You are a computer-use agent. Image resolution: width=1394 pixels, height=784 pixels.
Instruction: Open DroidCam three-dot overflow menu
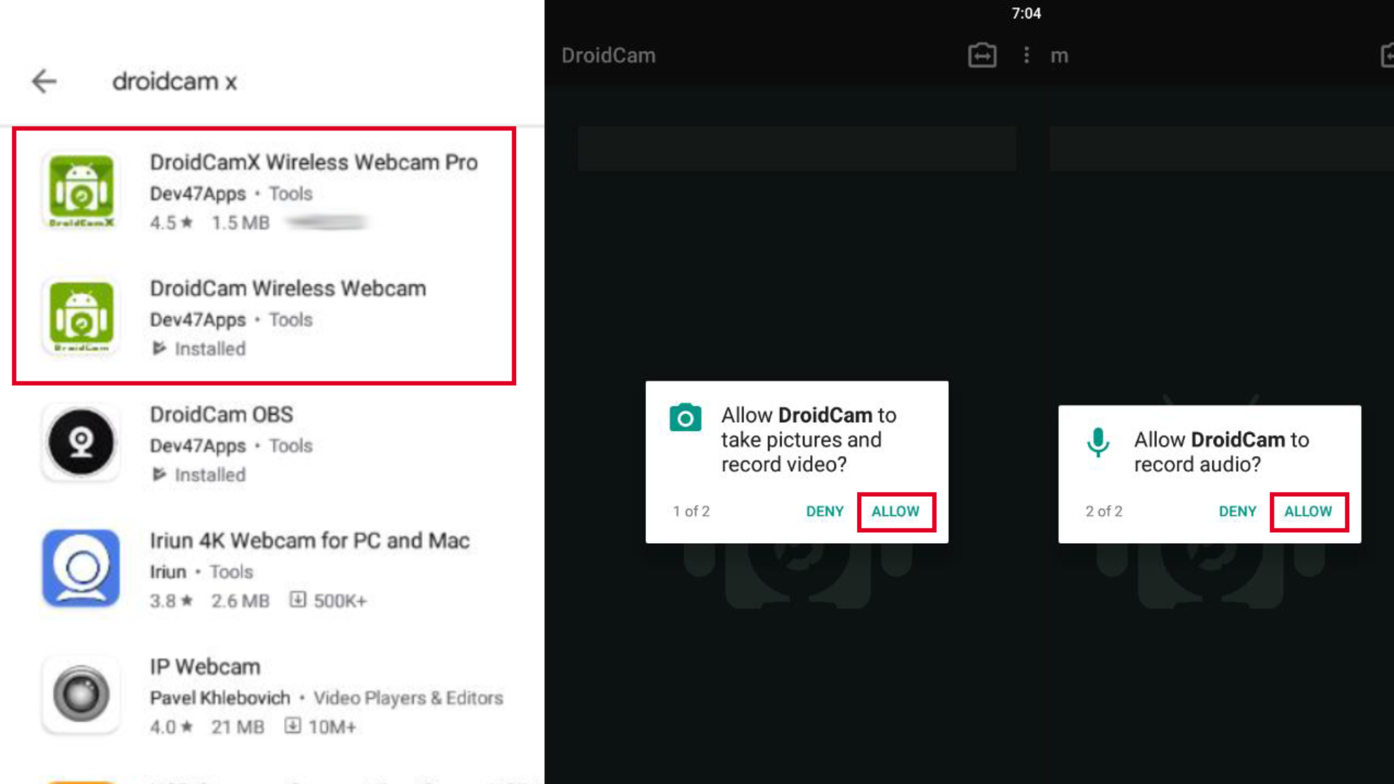coord(1026,55)
